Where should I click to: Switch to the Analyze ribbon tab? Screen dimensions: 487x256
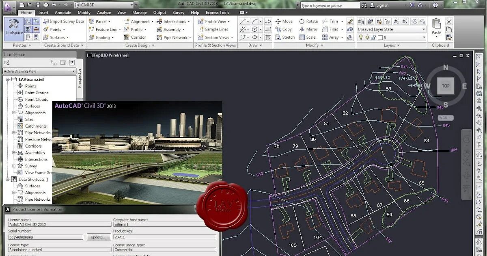(104, 13)
